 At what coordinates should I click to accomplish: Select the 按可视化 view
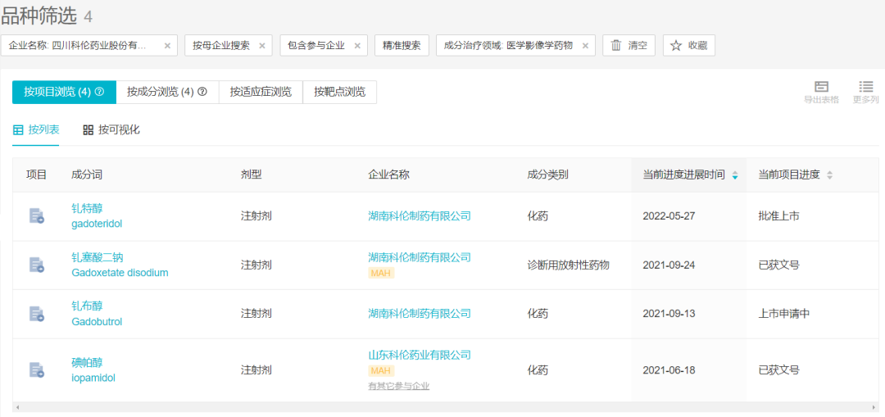tap(111, 130)
